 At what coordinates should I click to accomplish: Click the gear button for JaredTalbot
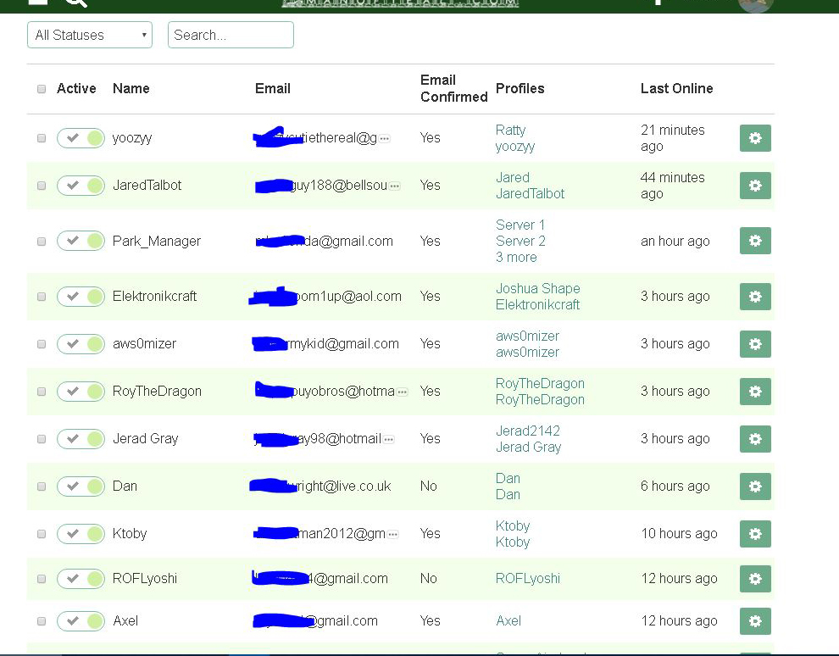(755, 186)
